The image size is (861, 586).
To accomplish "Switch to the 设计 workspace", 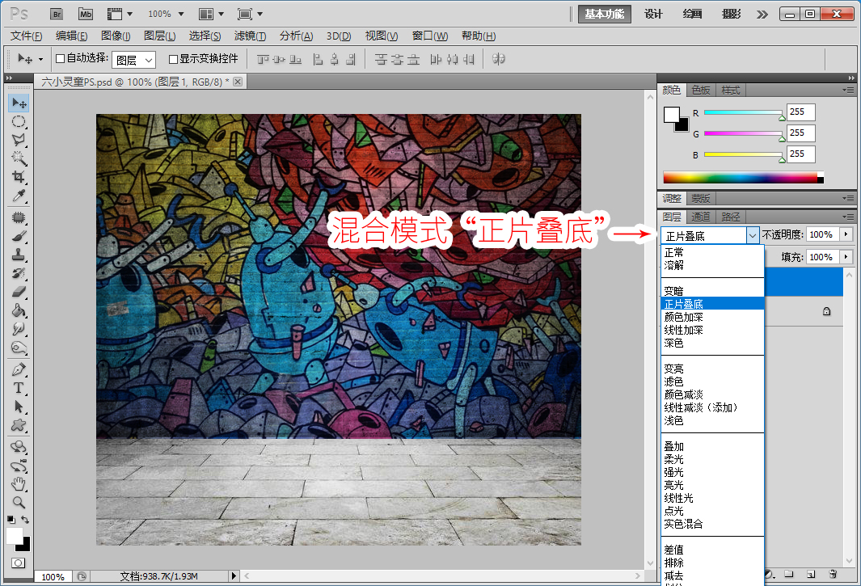I will coord(653,15).
